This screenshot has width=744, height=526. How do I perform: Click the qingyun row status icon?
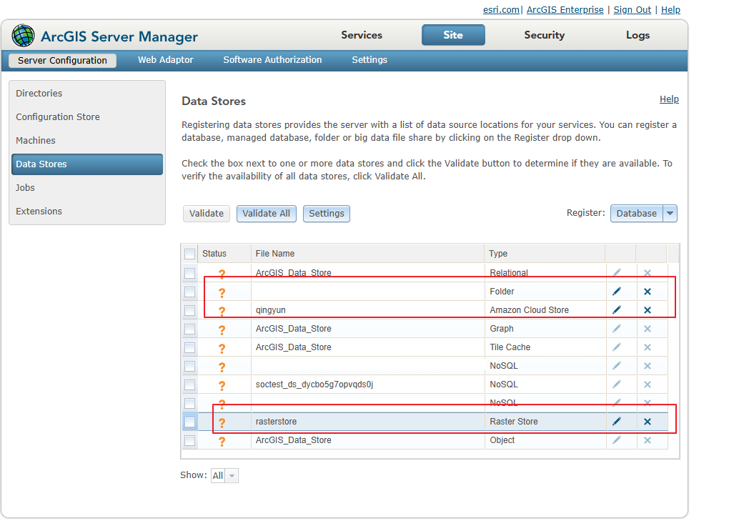point(222,311)
